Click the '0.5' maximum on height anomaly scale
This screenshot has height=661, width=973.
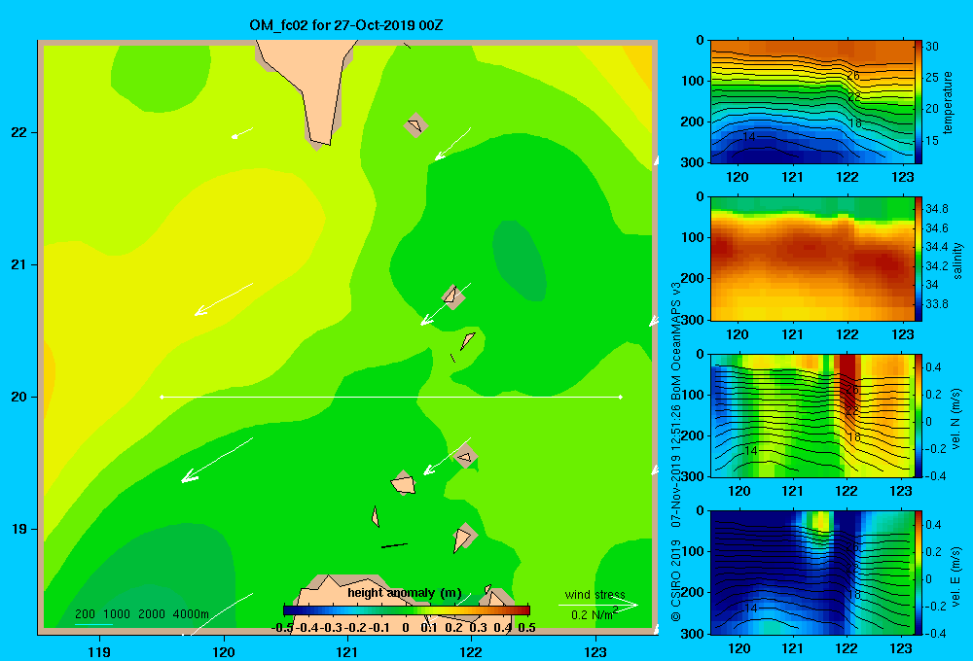click(526, 628)
